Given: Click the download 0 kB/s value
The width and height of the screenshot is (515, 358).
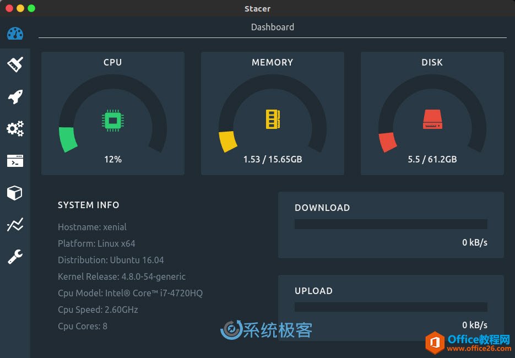Looking at the screenshot, I should pos(475,242).
